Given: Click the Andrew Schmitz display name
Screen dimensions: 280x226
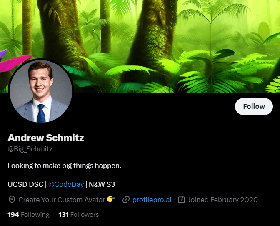Looking at the screenshot, I should (x=46, y=138).
